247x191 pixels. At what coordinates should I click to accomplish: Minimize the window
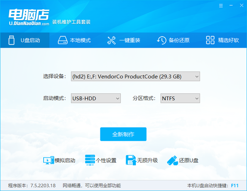(231, 5)
